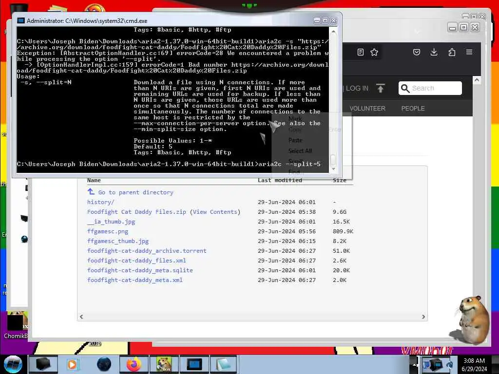Click file listing scroll right arrow
The image size is (499, 374).
[423, 317]
